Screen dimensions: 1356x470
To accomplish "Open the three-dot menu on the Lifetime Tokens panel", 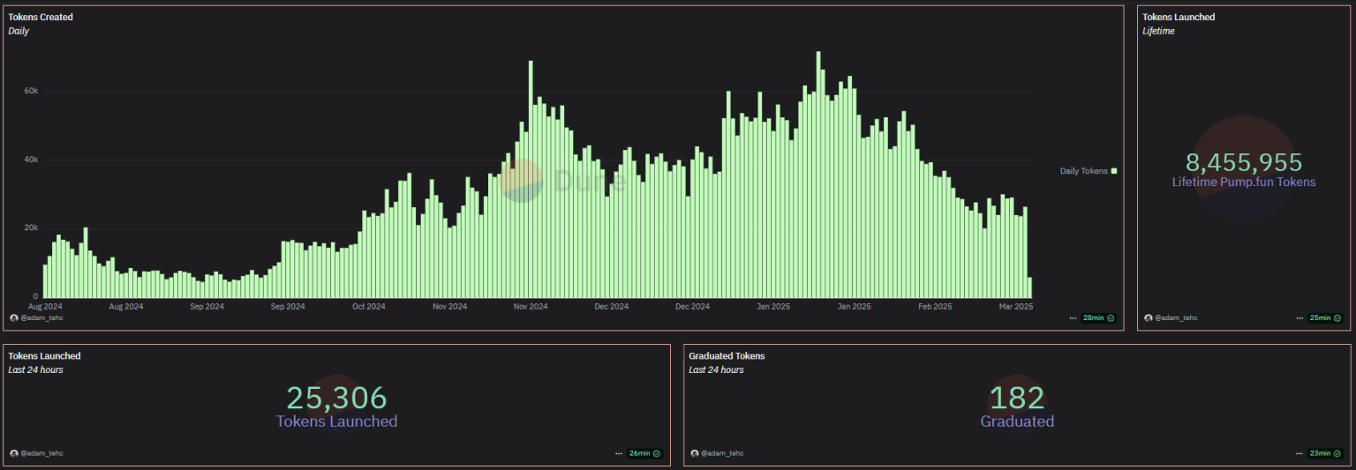I will (x=1299, y=317).
